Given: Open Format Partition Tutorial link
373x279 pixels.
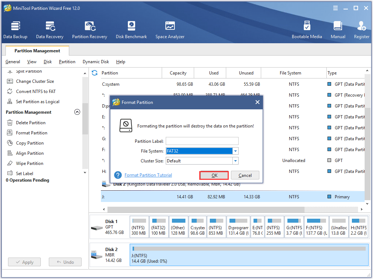Looking at the screenshot, I should click(148, 175).
